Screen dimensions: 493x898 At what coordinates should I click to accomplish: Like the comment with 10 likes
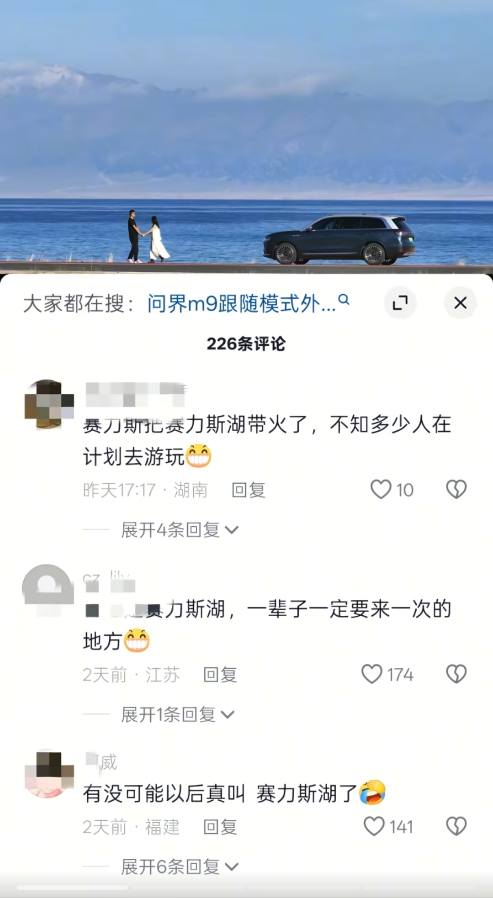pos(381,490)
